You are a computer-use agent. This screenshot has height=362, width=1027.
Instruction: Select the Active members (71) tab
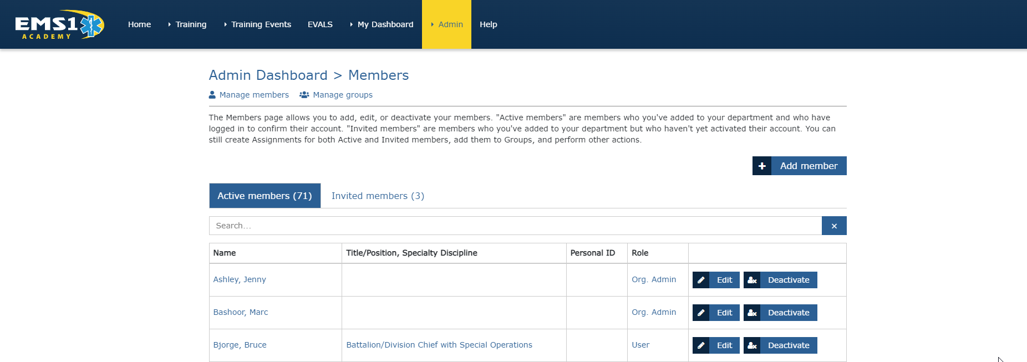265,196
